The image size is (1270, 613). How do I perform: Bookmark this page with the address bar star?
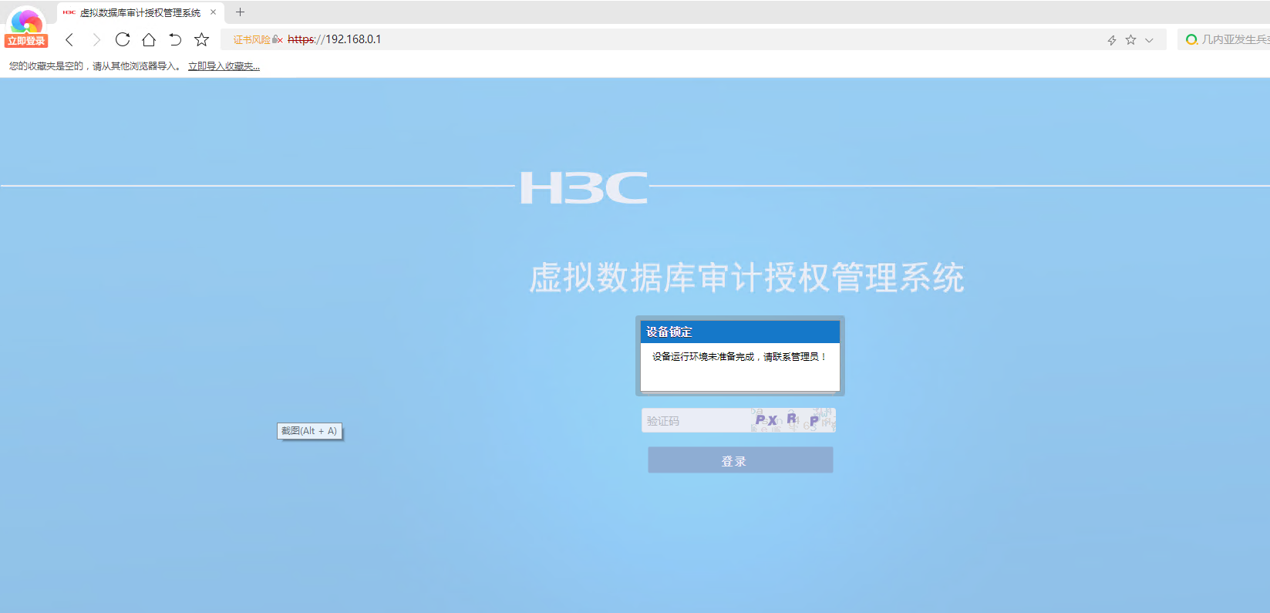point(1130,40)
